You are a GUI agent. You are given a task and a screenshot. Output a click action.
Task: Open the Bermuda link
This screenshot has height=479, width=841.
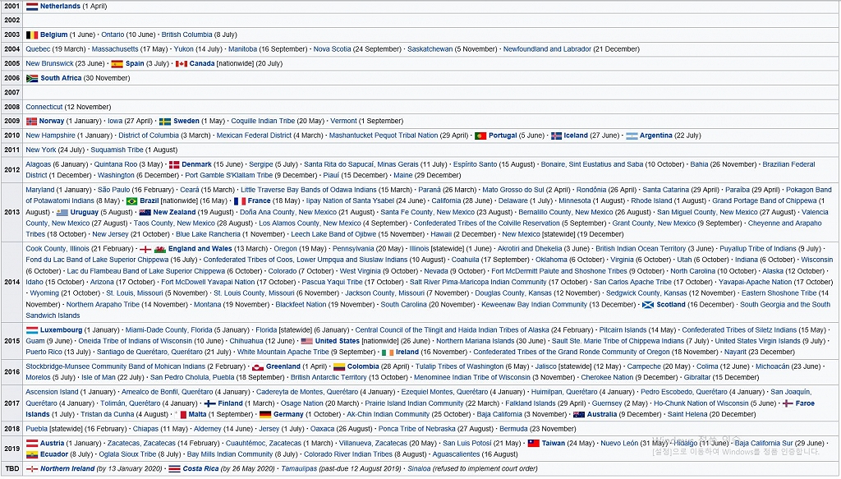pos(514,429)
